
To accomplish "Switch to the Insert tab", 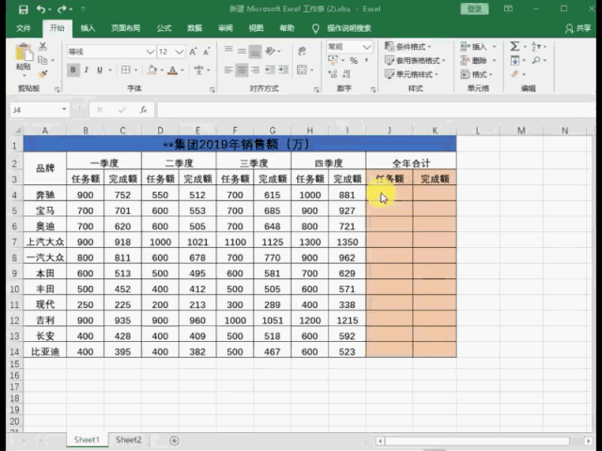I will (87, 28).
